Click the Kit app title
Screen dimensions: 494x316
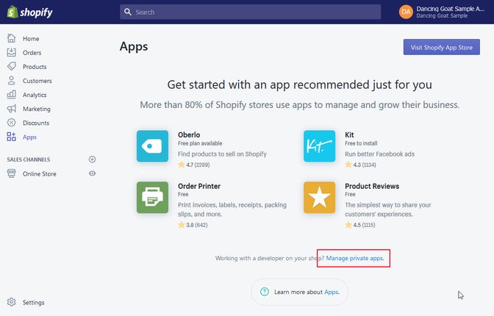pyautogui.click(x=349, y=134)
